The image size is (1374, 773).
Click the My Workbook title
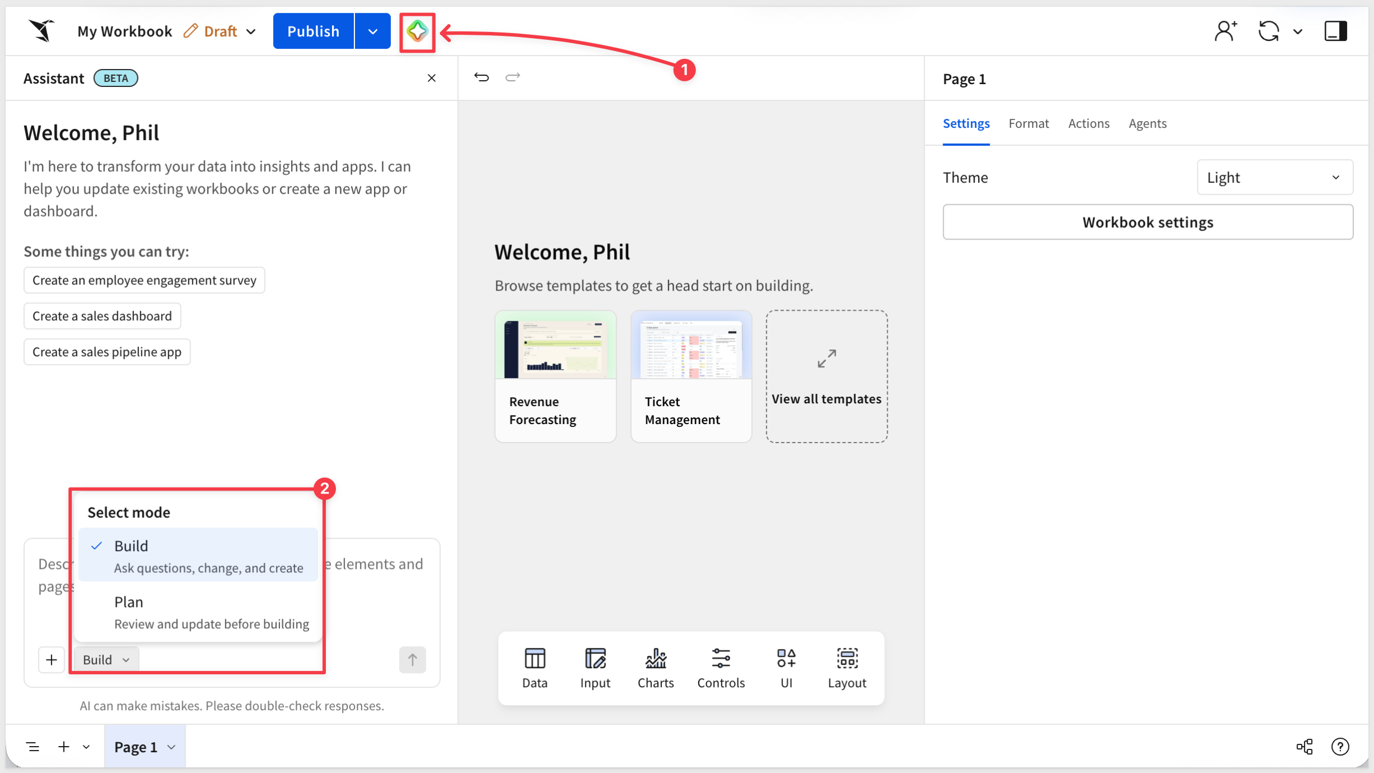click(125, 31)
